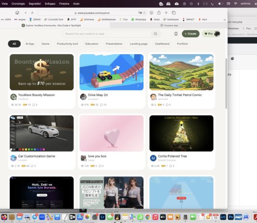Screen dimensions: 257x223
Task: Click the Wi-Fi icon in menu bar
Action: (235, 3)
